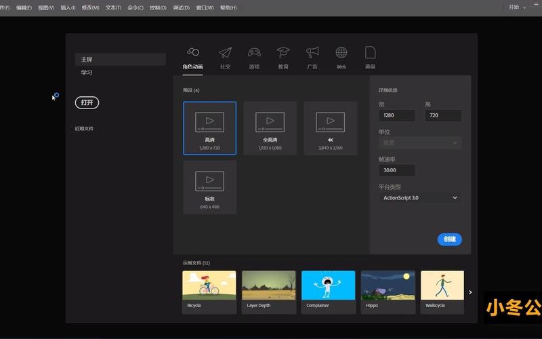542x339 pixels.
Task: Open the 开始 workspace dropdown
Action: coord(517,7)
